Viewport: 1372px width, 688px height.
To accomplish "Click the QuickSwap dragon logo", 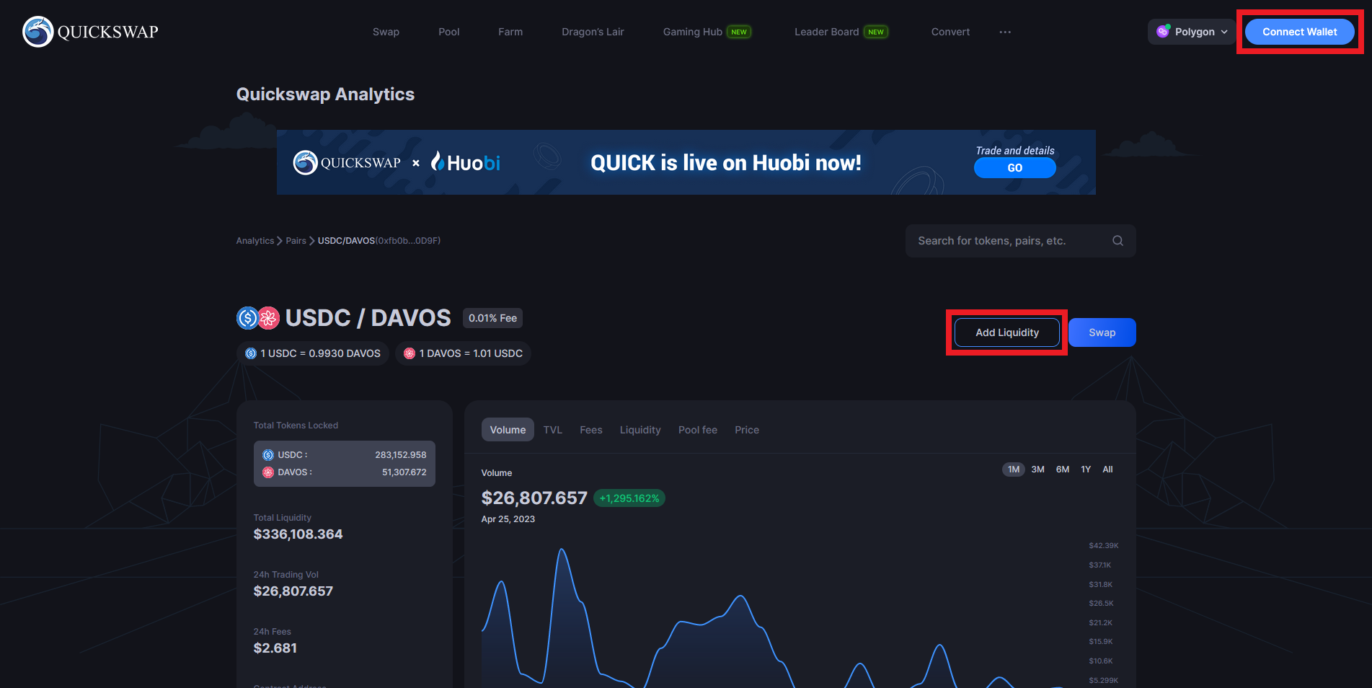I will click(x=38, y=32).
